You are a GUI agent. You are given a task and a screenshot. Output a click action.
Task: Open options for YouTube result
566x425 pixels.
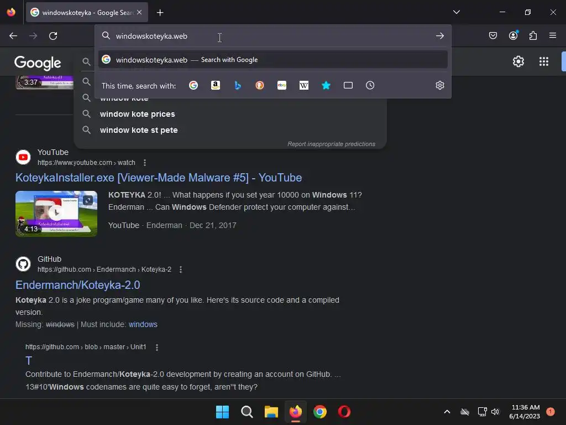pos(145,163)
